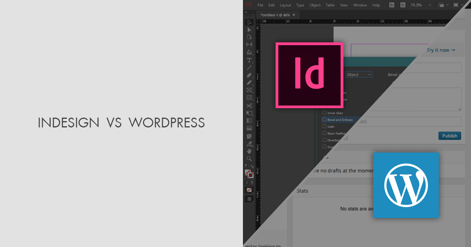
Task: Activate the Hand tool
Action: (249, 151)
